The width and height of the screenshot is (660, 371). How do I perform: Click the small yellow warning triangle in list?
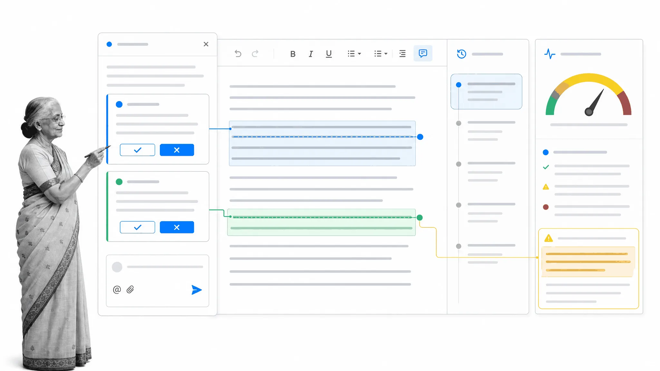click(x=546, y=187)
